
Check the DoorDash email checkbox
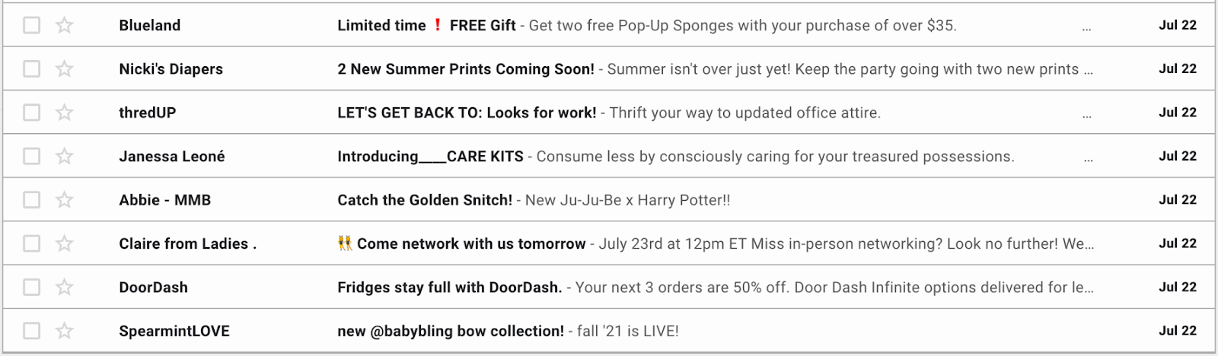coord(31,287)
